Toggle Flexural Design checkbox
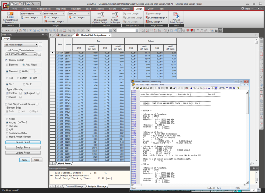 6,60
